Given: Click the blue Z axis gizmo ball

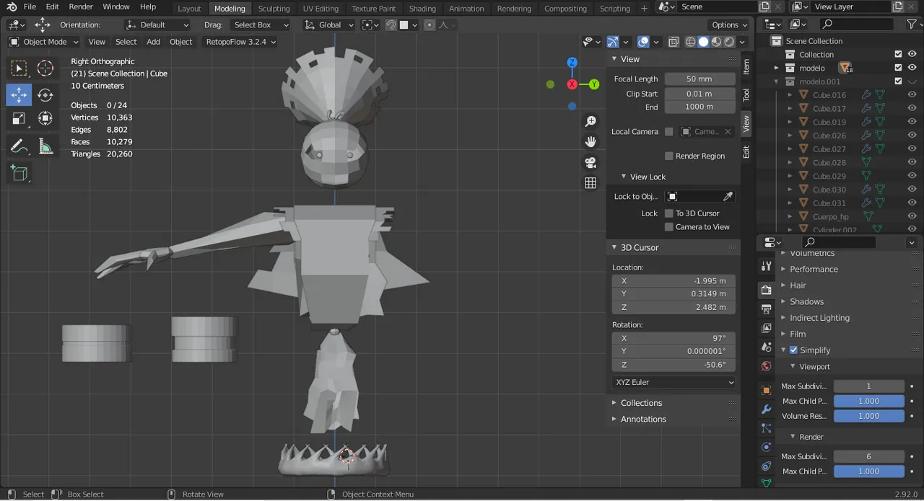Looking at the screenshot, I should [572, 63].
